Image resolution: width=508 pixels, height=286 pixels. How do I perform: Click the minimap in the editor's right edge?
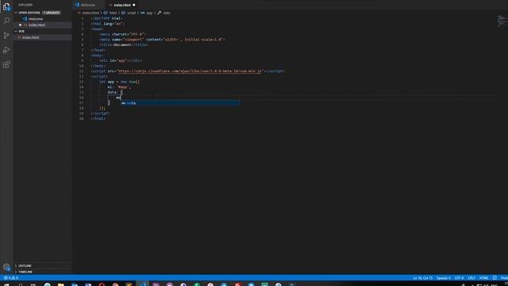pyautogui.click(x=502, y=21)
